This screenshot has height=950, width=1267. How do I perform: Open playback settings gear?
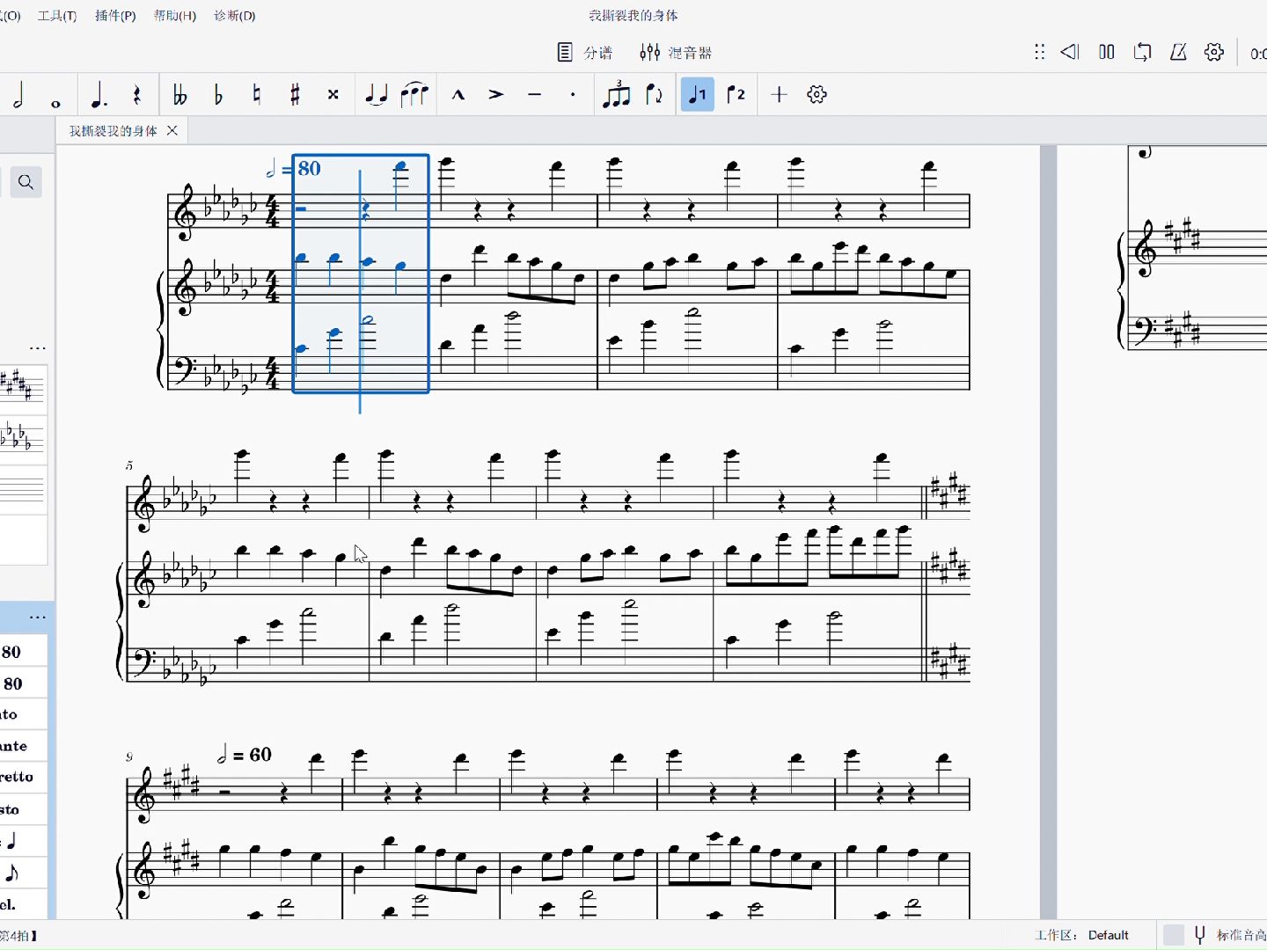click(1214, 52)
